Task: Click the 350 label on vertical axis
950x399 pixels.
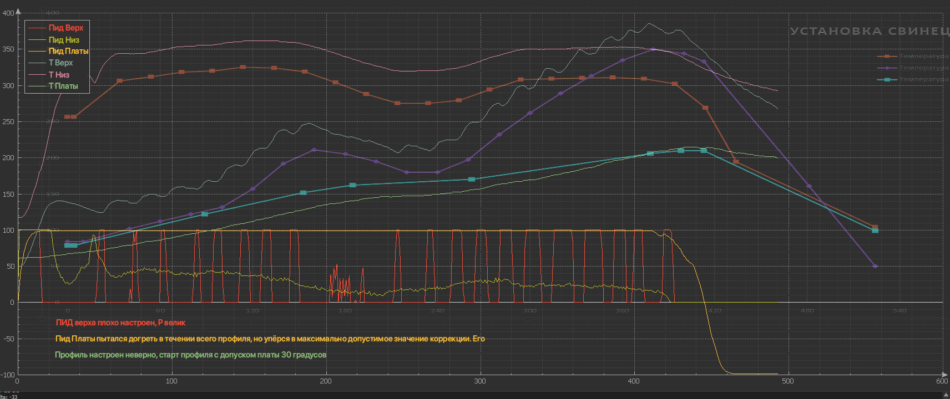Action: click(x=8, y=49)
